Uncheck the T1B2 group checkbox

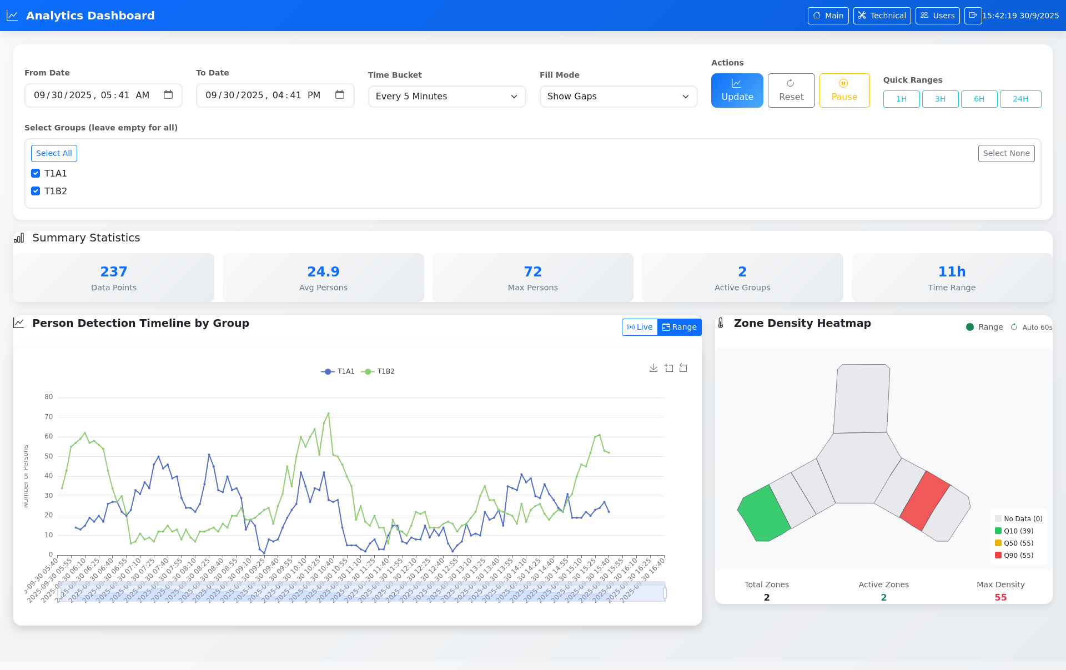[36, 191]
